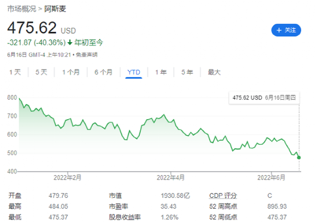Screen dimensions: 316x223
Task: Click the 2022年2月 axis marker
Action: (67, 178)
